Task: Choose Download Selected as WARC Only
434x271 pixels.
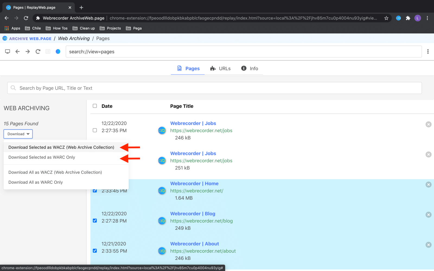Action: point(42,157)
